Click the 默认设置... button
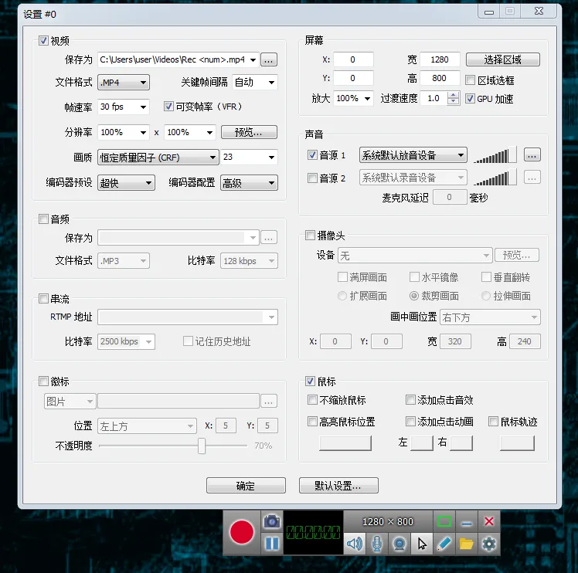The width and height of the screenshot is (578, 573). (x=338, y=485)
